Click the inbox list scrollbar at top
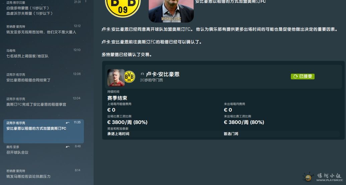This screenshot has width=346, height=185. coord(86,1)
